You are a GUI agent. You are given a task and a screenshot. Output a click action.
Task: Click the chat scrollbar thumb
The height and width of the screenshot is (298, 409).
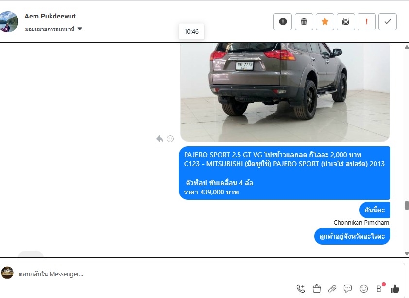pos(407,205)
